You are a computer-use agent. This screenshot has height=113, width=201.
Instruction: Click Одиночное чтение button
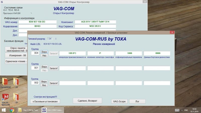tap(16, 61)
